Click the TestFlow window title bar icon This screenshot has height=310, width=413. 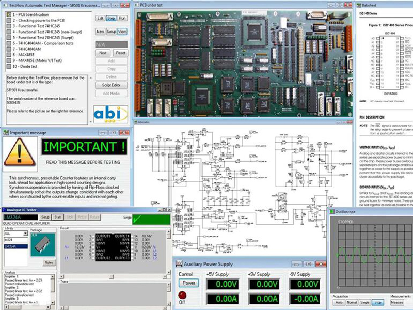coord(5,5)
